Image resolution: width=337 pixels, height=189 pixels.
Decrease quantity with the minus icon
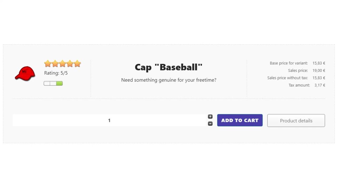(210, 124)
